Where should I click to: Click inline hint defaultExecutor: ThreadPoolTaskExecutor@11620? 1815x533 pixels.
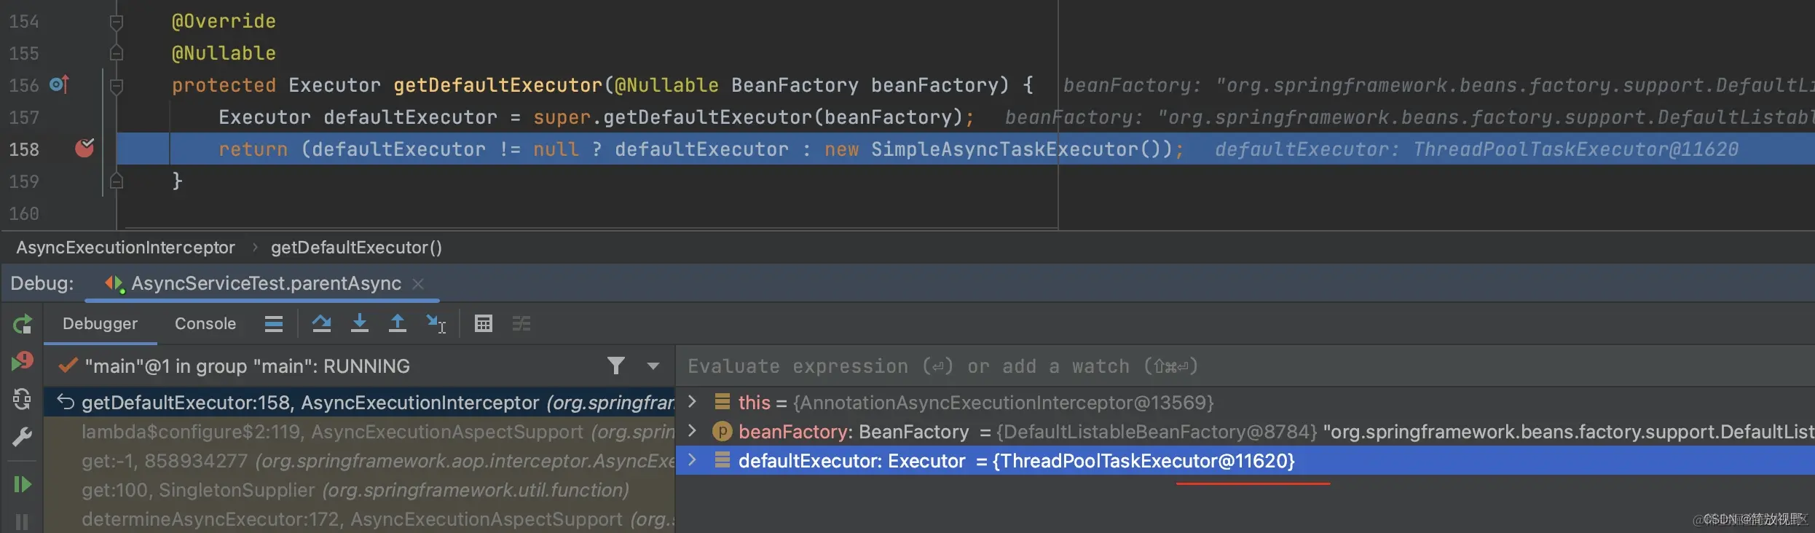[1476, 149]
